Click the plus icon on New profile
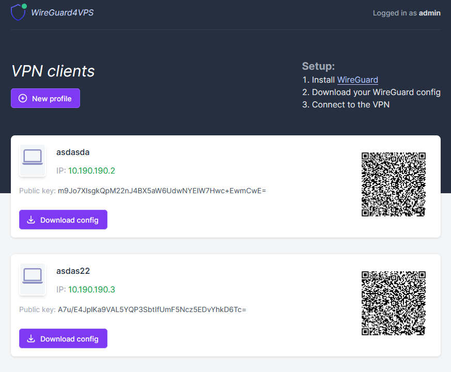Screen dimensions: 451x372 coord(23,98)
